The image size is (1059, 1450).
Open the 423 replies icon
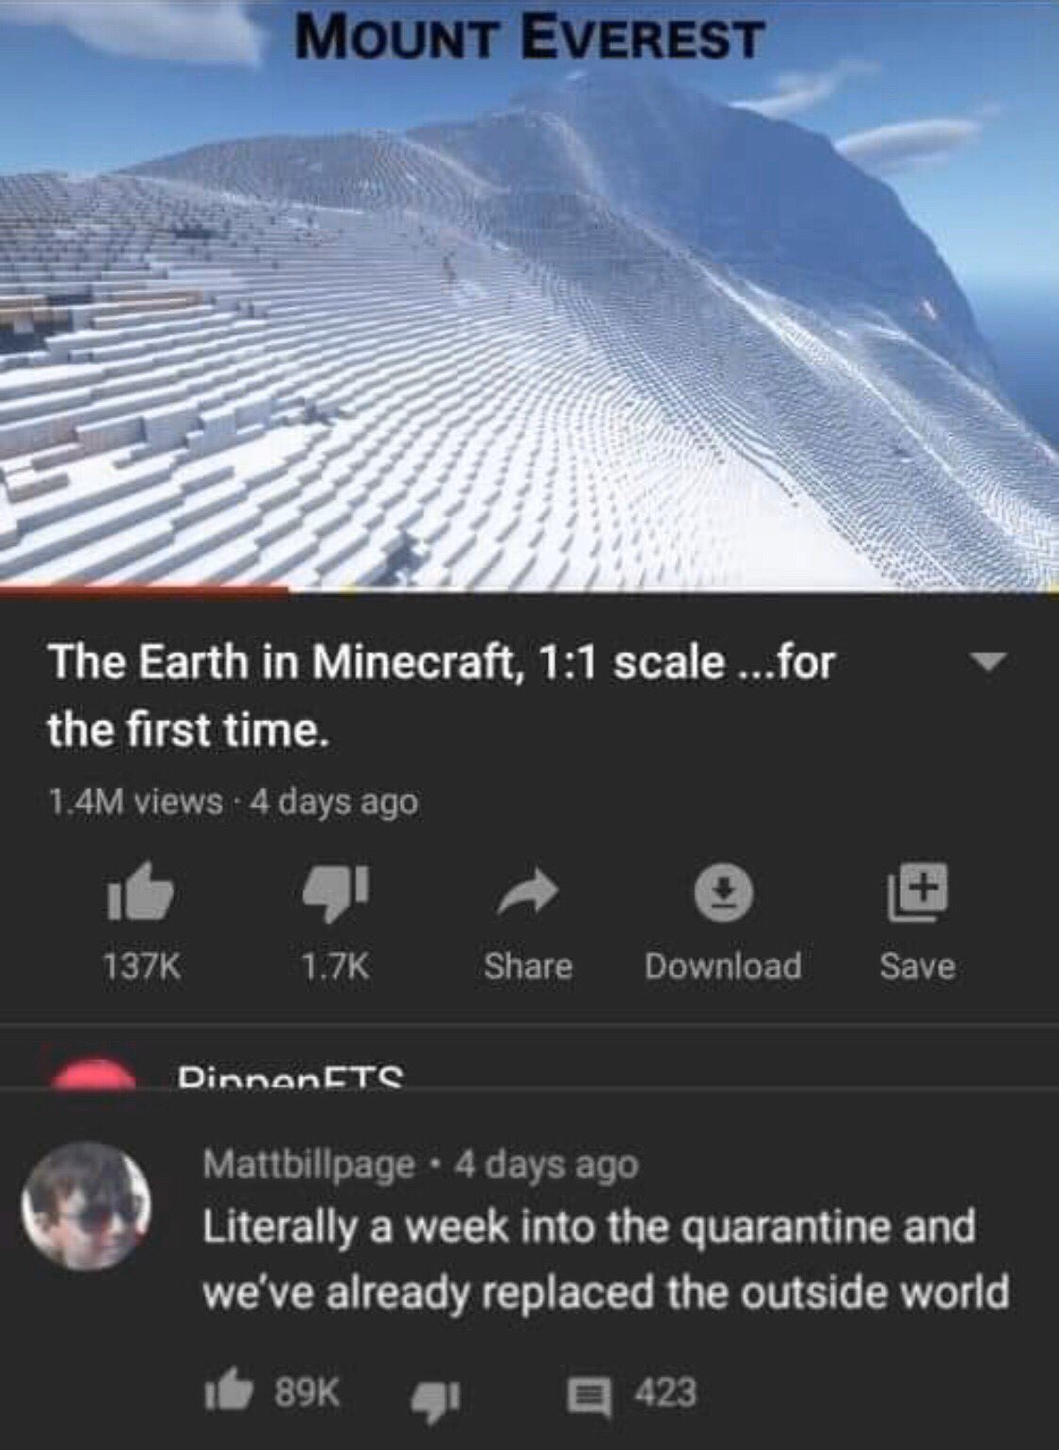(587, 1394)
